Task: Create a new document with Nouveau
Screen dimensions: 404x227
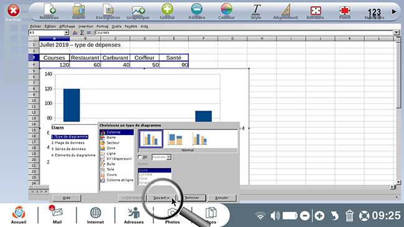Action: coord(49,10)
